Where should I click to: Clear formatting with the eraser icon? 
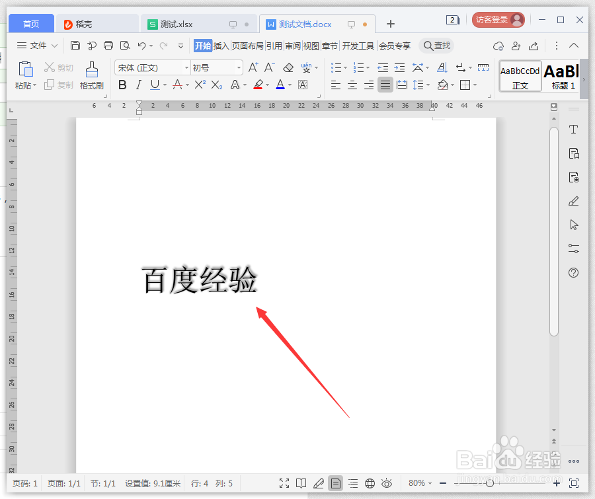(x=288, y=67)
